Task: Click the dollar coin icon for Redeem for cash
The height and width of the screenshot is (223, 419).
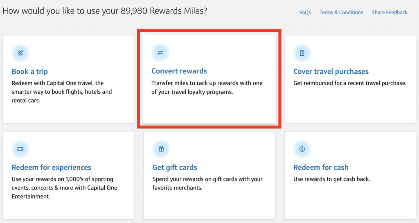Action: pos(302,149)
